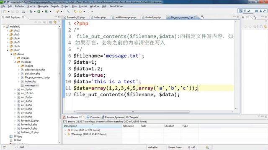Open the File menu
This screenshot has height=150, width=268.
click(x=3, y=6)
